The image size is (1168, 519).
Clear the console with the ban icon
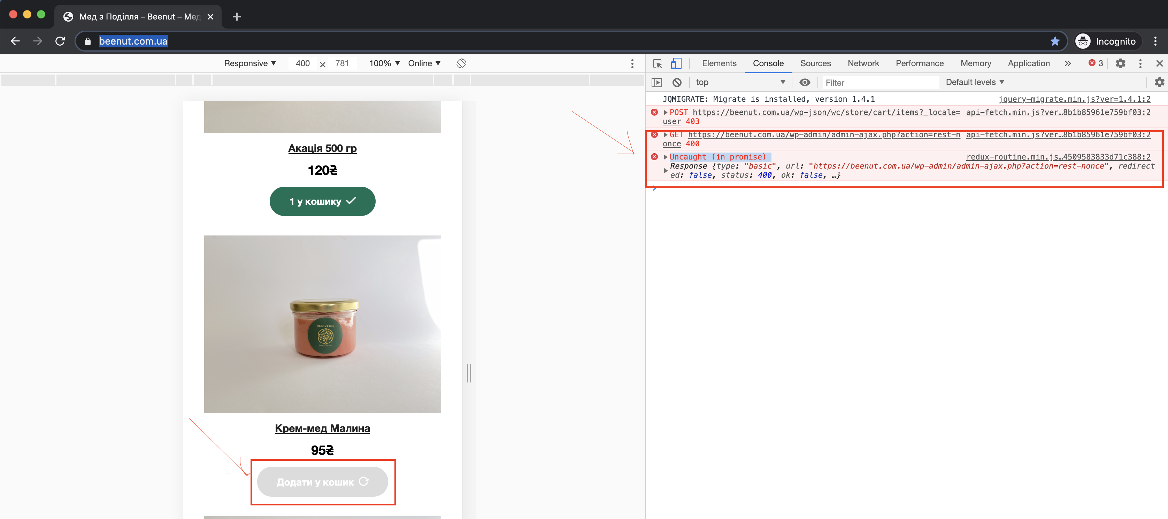[676, 83]
